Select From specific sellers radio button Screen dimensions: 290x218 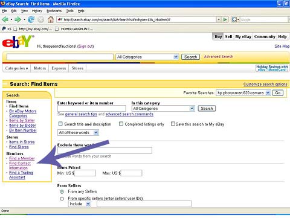(x=62, y=199)
